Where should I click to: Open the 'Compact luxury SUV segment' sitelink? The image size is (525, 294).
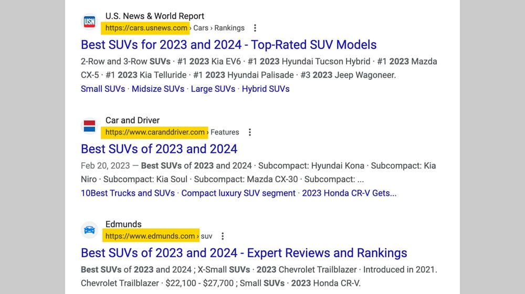238,193
